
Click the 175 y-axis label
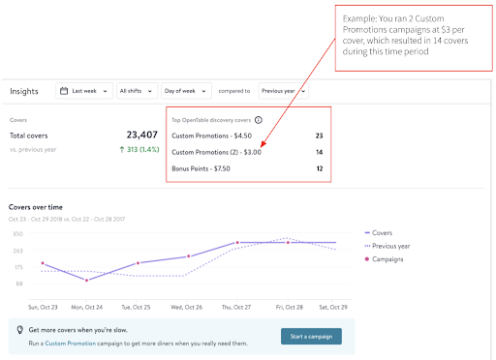click(17, 267)
